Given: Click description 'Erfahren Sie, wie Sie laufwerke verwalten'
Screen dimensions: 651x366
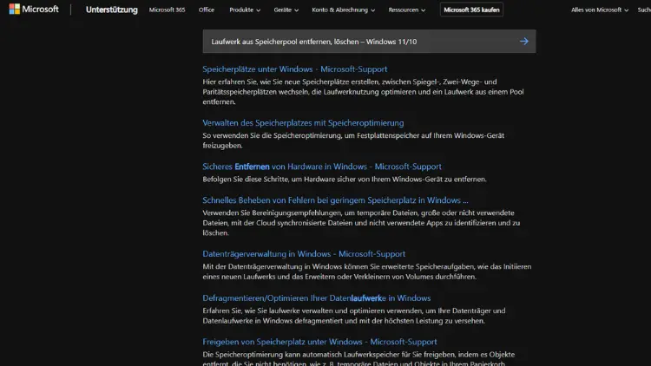Looking at the screenshot, I should click(354, 316).
